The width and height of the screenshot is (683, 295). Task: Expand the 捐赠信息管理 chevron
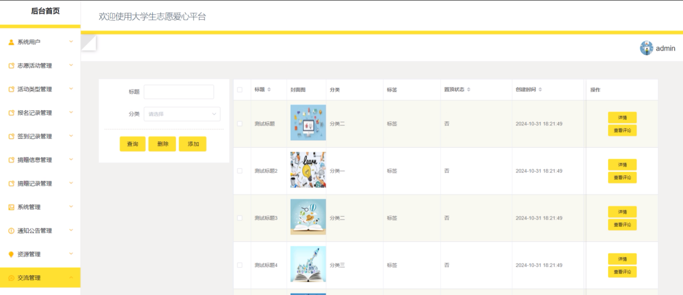71,159
